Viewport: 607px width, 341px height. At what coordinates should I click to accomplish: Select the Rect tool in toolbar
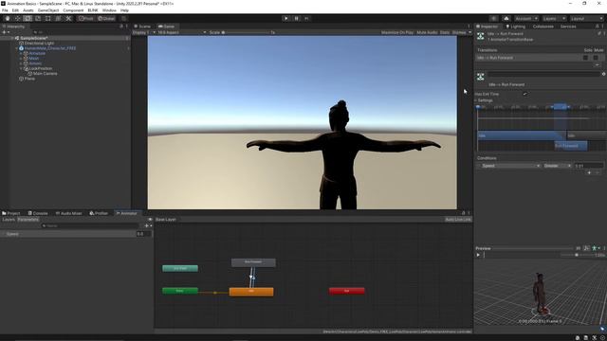click(x=48, y=18)
